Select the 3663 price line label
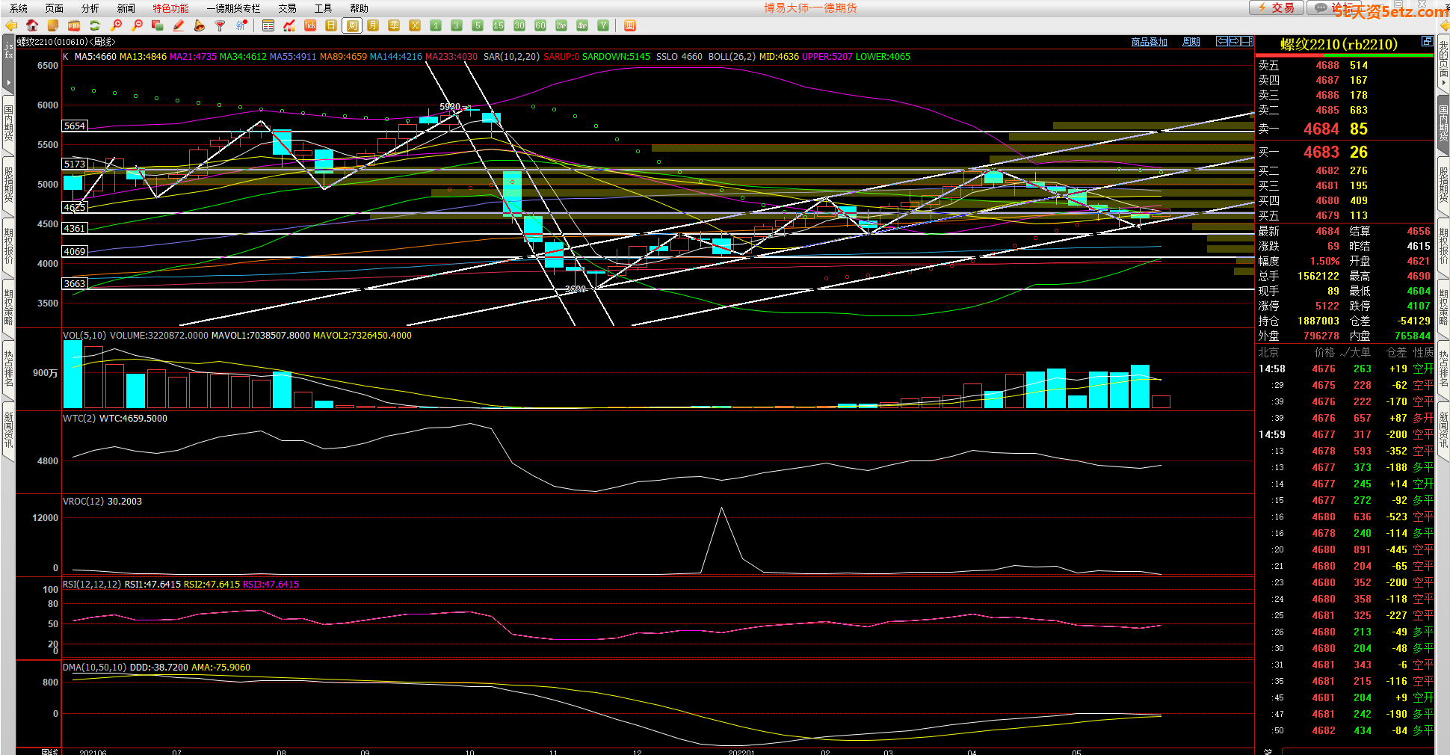 coord(75,283)
